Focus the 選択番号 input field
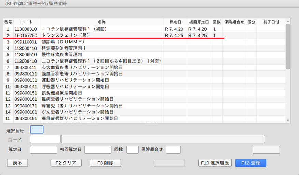This screenshot has height=175, width=299. click(37, 130)
